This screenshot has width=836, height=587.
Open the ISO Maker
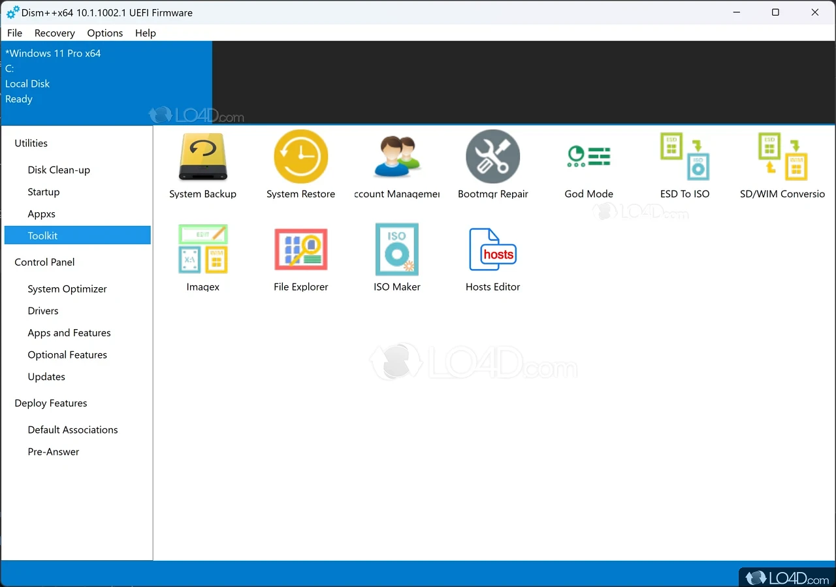pyautogui.click(x=396, y=256)
